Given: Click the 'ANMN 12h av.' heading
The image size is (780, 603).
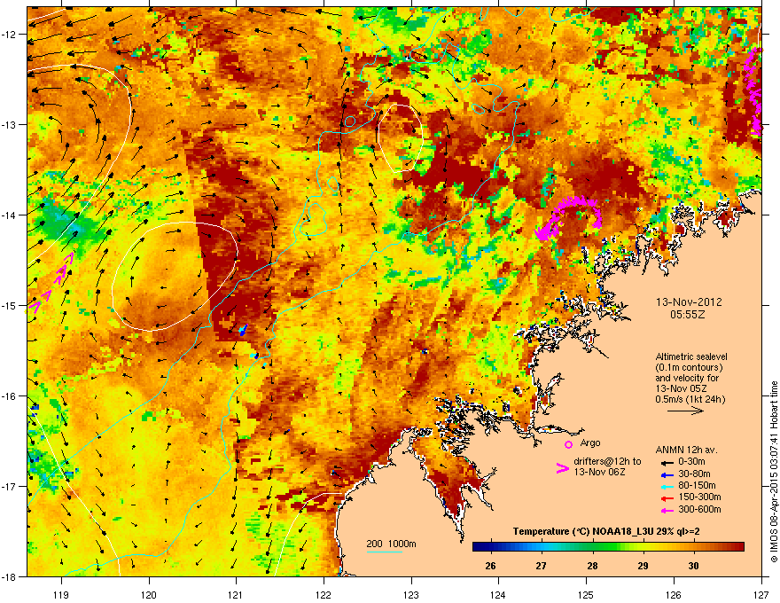Looking at the screenshot, I should pos(686,450).
